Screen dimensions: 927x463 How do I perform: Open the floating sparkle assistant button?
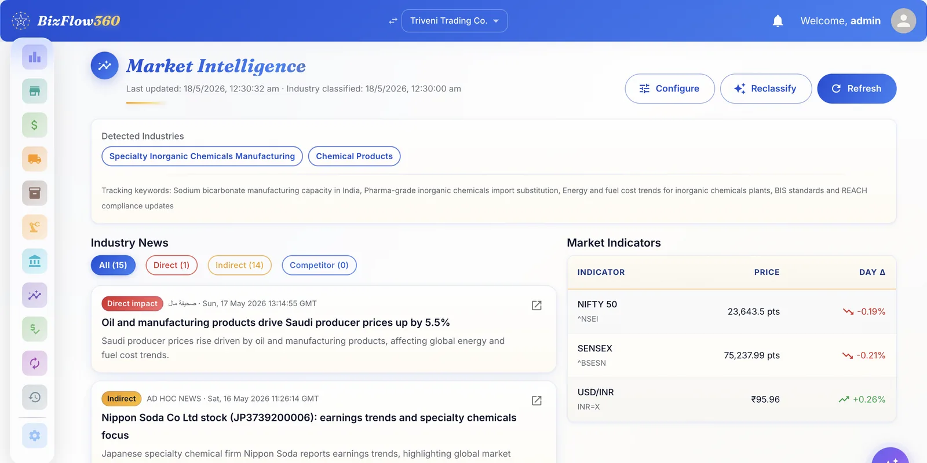coord(891,457)
